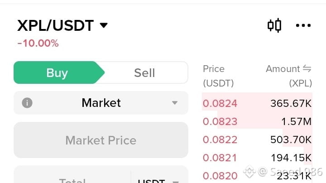Select the 0.0823 ask price row

coord(220,121)
